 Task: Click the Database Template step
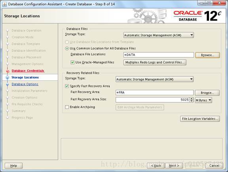pyautogui.click(x=26, y=44)
